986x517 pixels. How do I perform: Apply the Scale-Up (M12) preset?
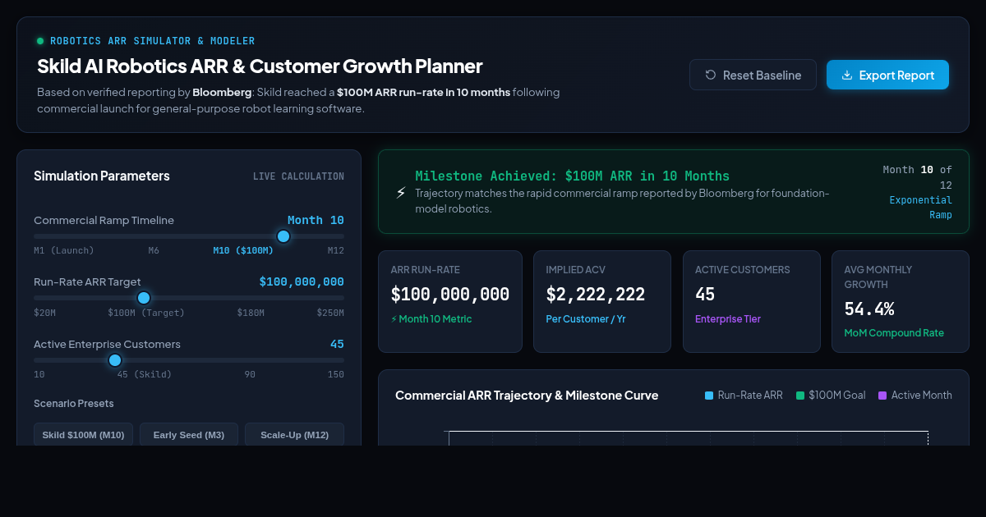pyautogui.click(x=294, y=434)
